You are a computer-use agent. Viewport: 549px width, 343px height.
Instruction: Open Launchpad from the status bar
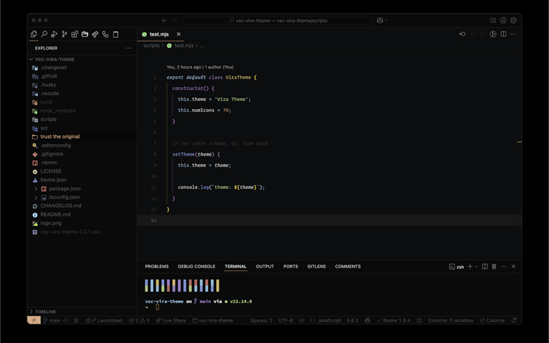pos(104,320)
